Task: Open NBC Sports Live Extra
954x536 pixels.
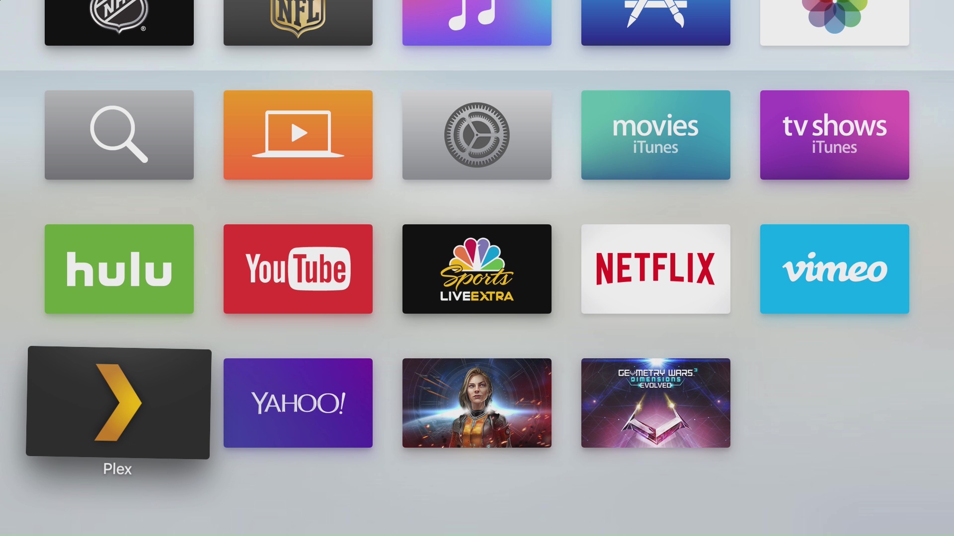Action: pos(477,269)
